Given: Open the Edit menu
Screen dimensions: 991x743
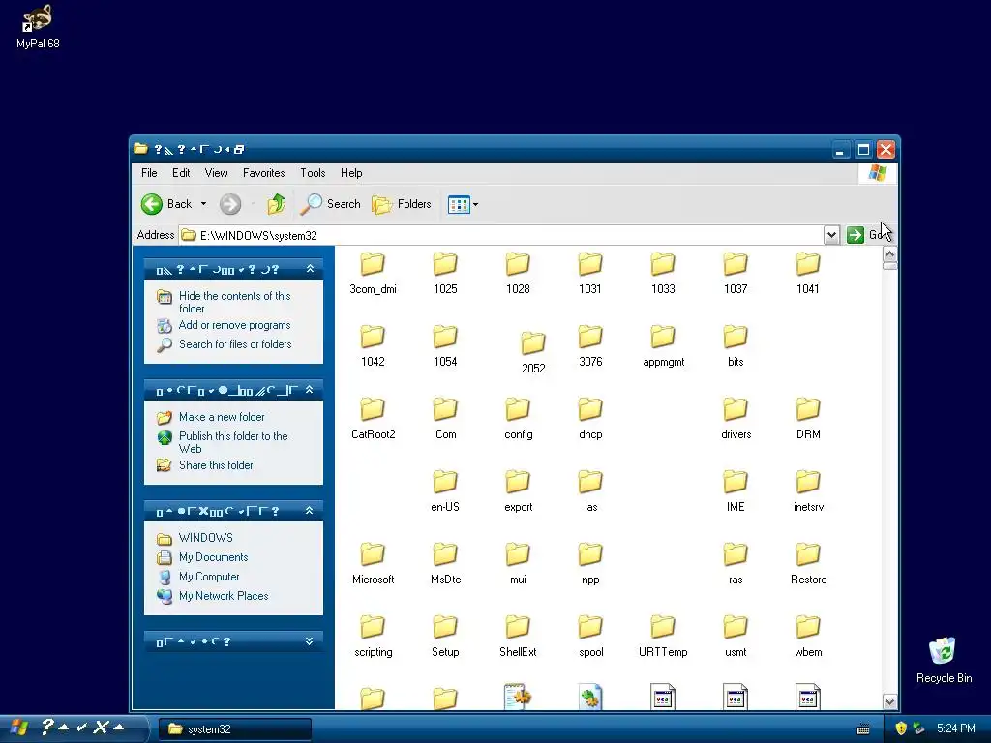Looking at the screenshot, I should pyautogui.click(x=181, y=172).
